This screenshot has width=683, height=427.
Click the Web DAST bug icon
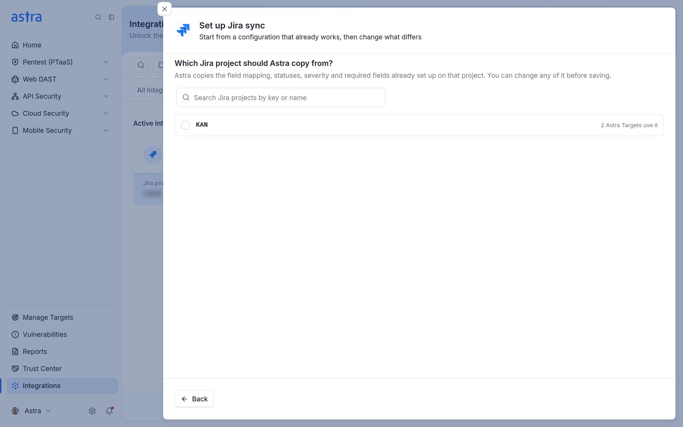[x=15, y=79]
